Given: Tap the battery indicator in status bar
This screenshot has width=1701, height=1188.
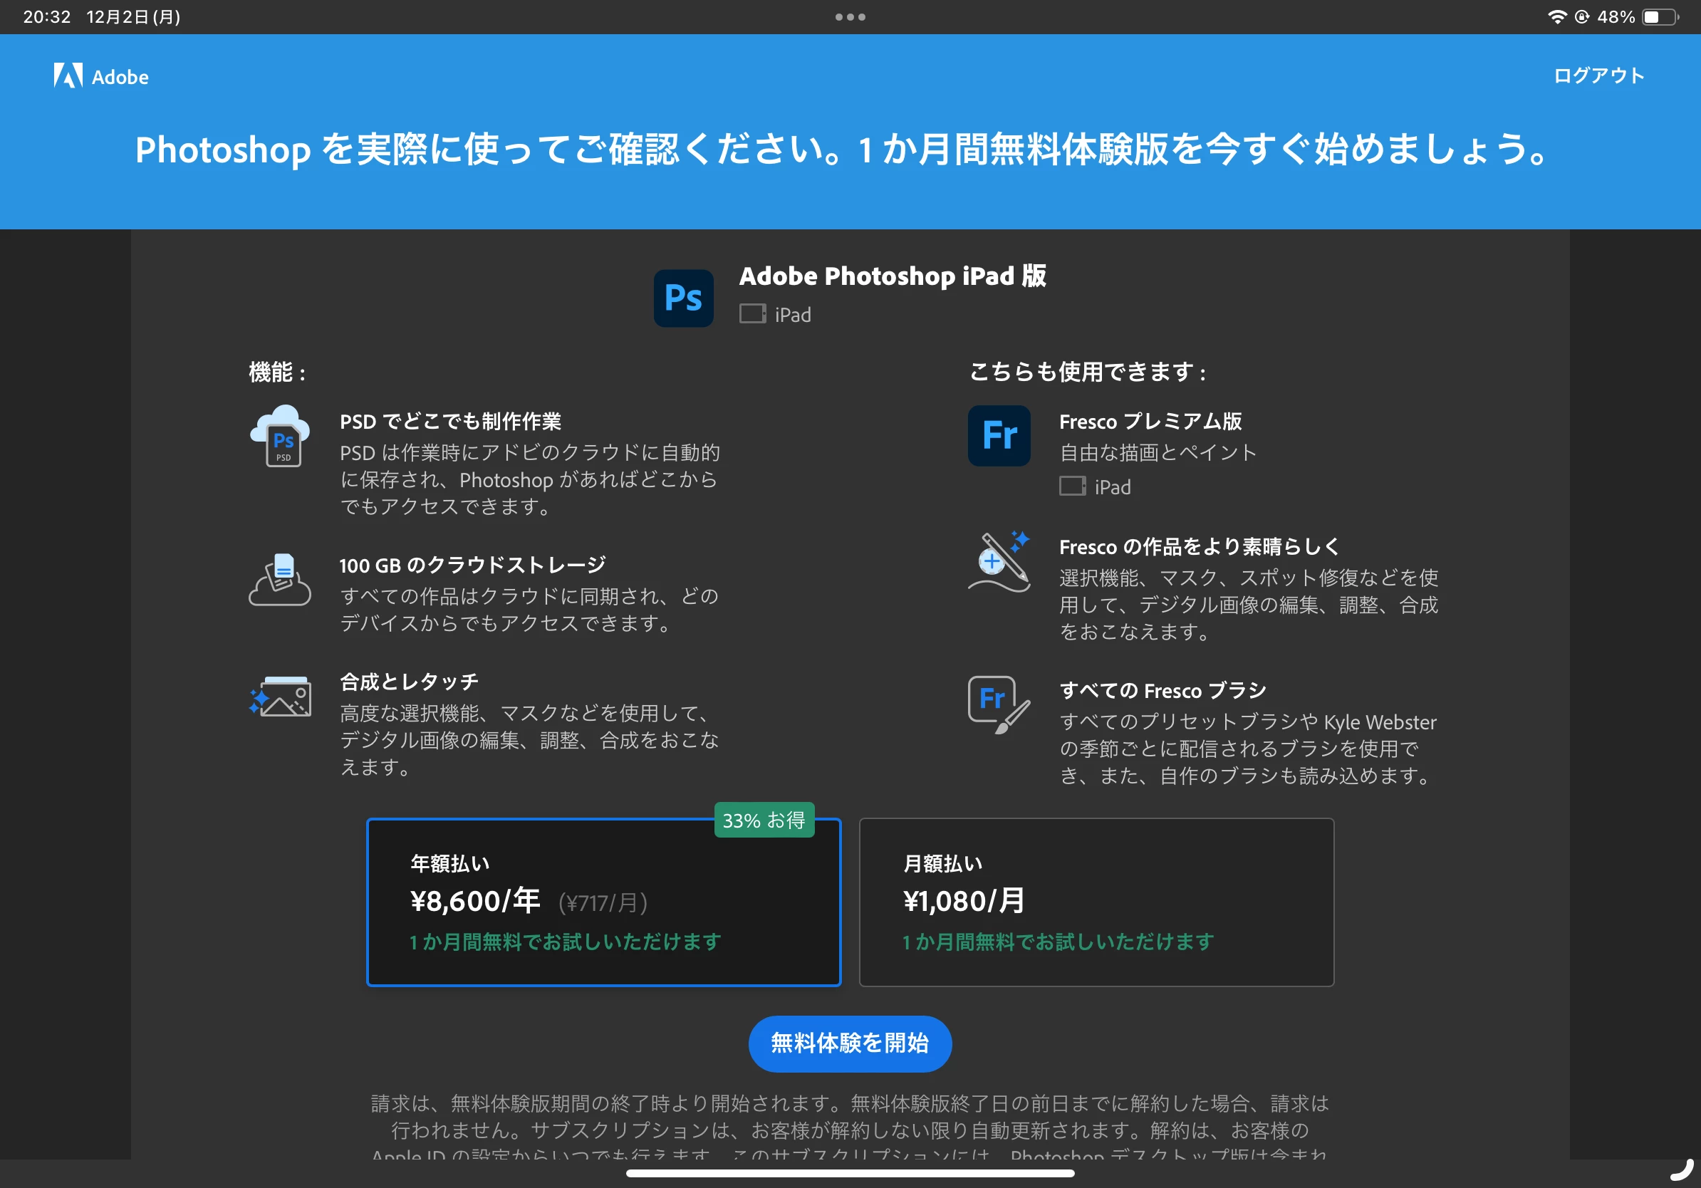Looking at the screenshot, I should [x=1659, y=16].
